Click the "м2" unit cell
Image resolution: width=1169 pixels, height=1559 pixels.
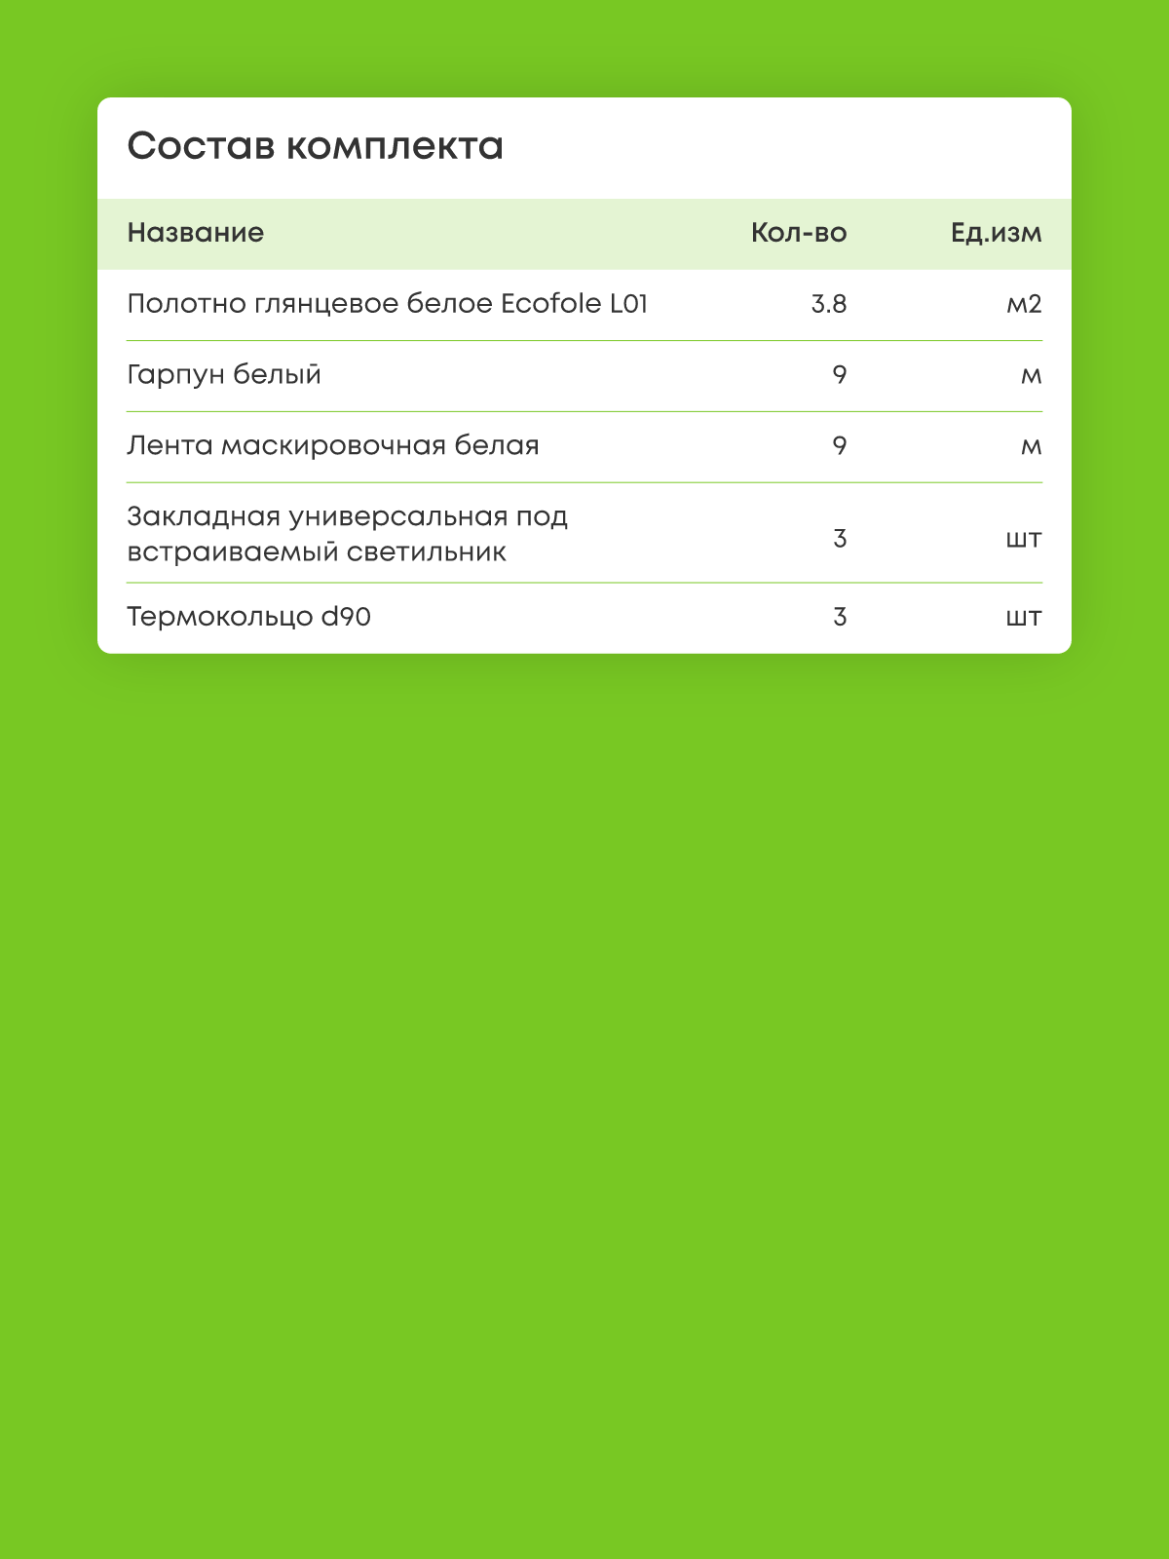(1024, 304)
